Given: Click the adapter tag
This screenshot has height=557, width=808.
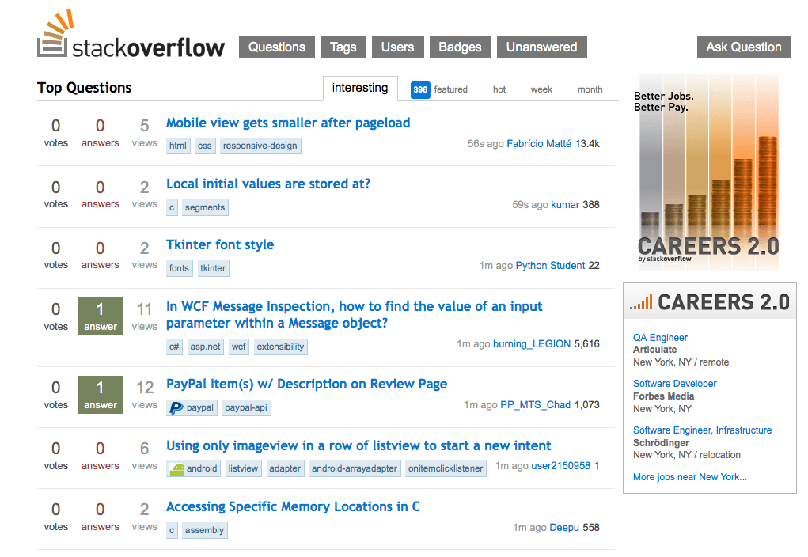Looking at the screenshot, I should pyautogui.click(x=285, y=468).
